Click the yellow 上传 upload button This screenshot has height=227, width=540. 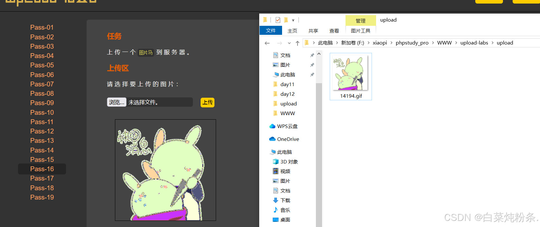[x=207, y=103]
